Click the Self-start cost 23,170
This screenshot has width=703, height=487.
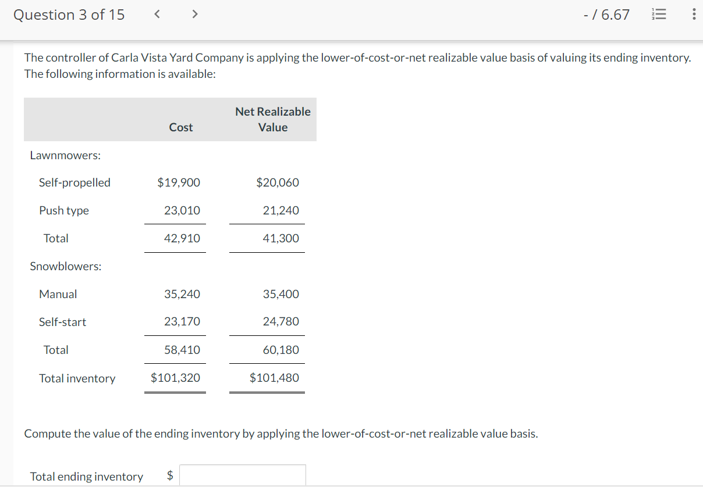click(182, 321)
